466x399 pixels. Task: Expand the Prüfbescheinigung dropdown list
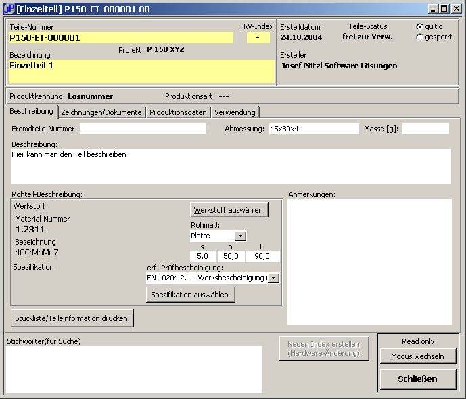pyautogui.click(x=273, y=278)
